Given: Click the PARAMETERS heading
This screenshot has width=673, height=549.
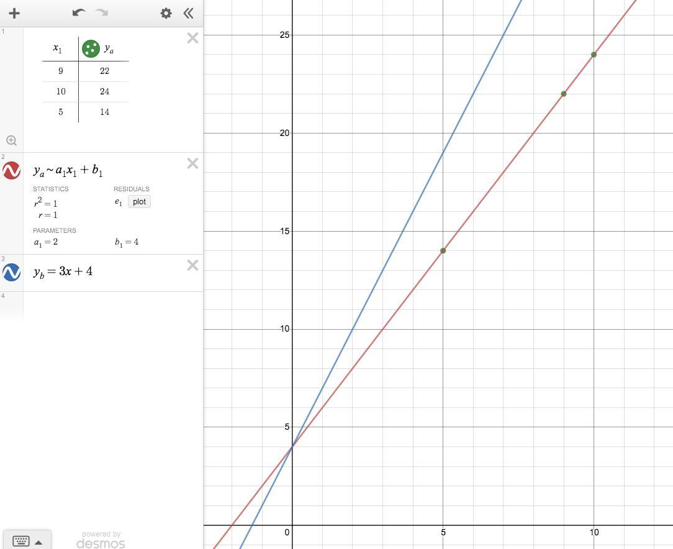Looking at the screenshot, I should click(x=55, y=230).
